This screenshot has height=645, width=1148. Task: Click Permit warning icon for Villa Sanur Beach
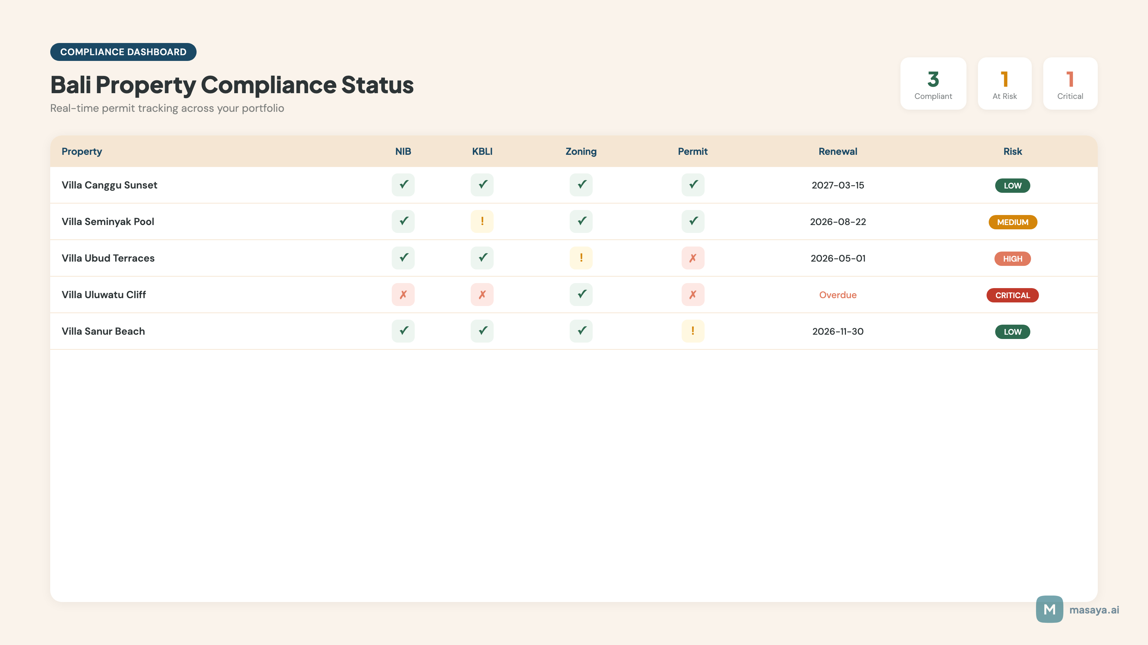click(692, 331)
